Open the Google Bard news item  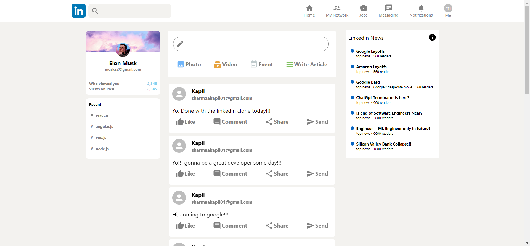[392, 84]
